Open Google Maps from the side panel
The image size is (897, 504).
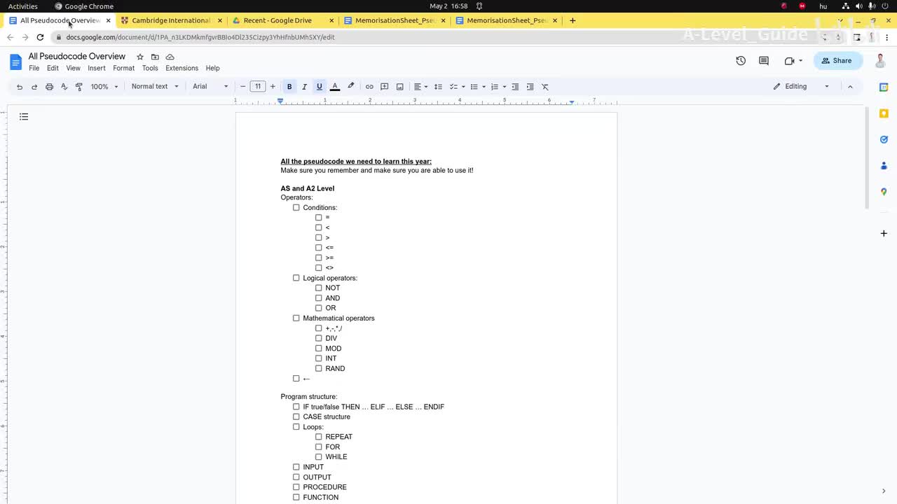tap(884, 192)
